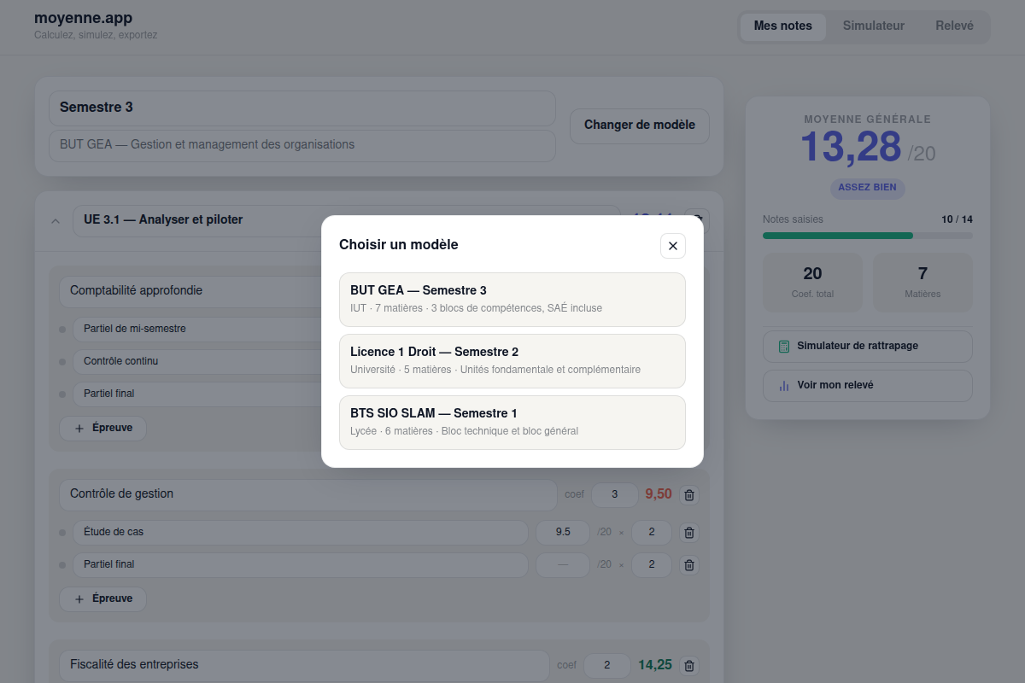This screenshot has width=1025, height=683.
Task: Go to the Relevé tab
Action: click(954, 26)
